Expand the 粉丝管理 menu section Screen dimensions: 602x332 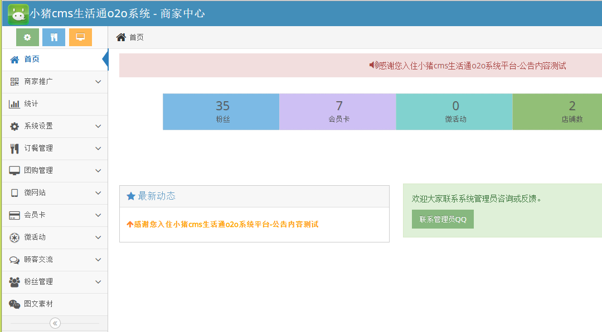click(54, 282)
